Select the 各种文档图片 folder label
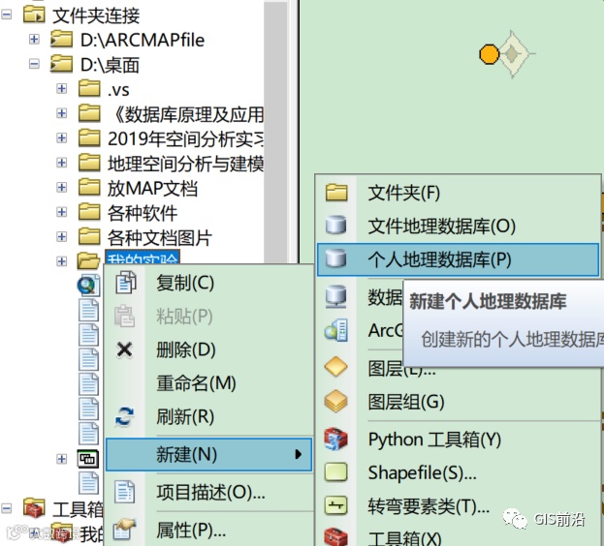Viewport: 604px width, 546px height. click(159, 237)
